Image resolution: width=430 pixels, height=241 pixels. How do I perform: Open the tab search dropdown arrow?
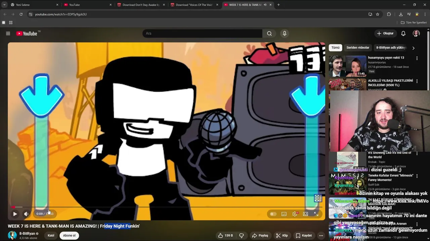coord(4,5)
